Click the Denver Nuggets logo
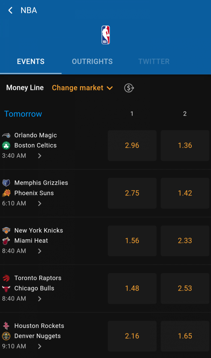The image size is (211, 358). pyautogui.click(x=6, y=336)
